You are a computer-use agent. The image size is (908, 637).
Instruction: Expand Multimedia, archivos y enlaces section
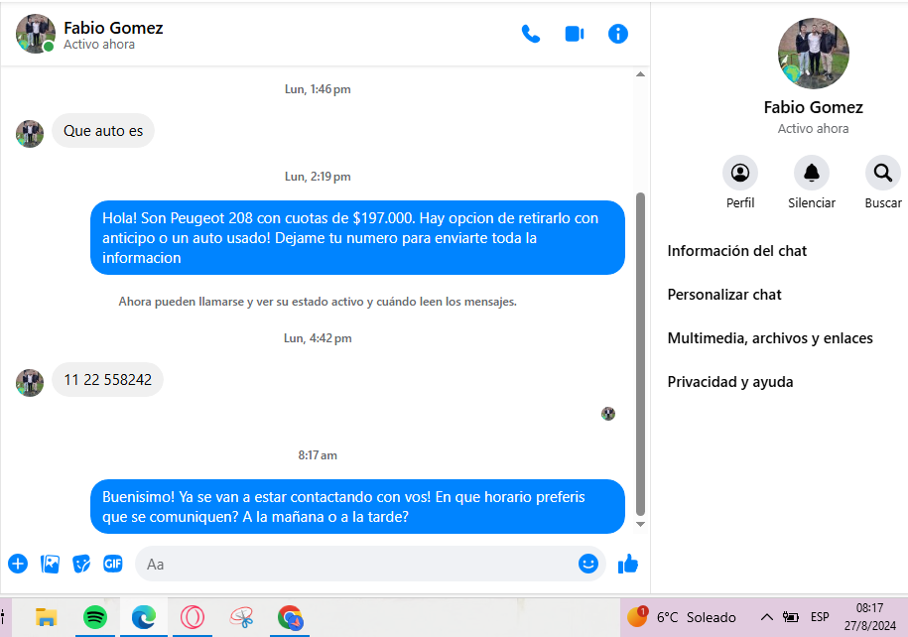(770, 338)
